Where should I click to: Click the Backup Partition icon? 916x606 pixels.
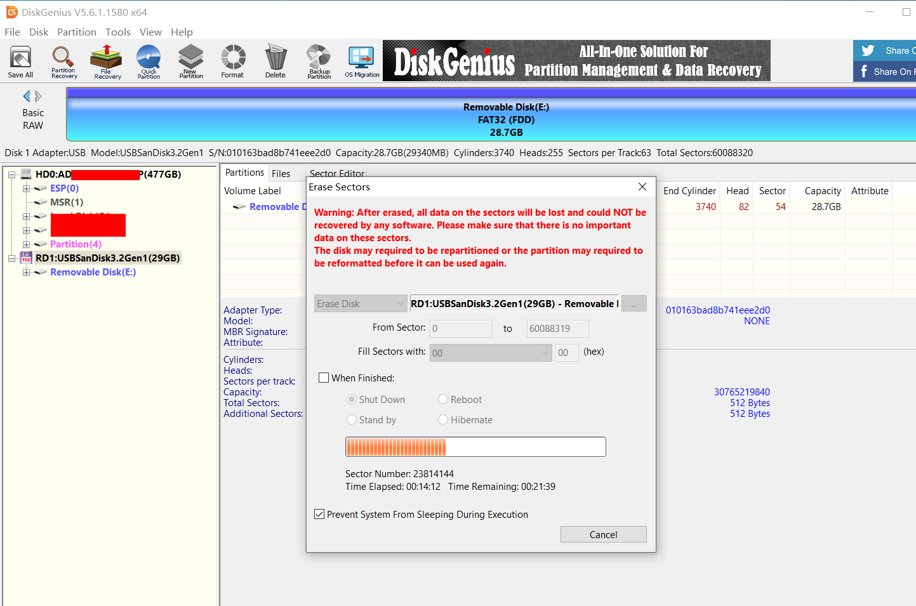pyautogui.click(x=319, y=62)
